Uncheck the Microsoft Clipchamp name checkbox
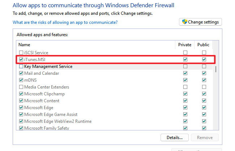 (x=21, y=94)
